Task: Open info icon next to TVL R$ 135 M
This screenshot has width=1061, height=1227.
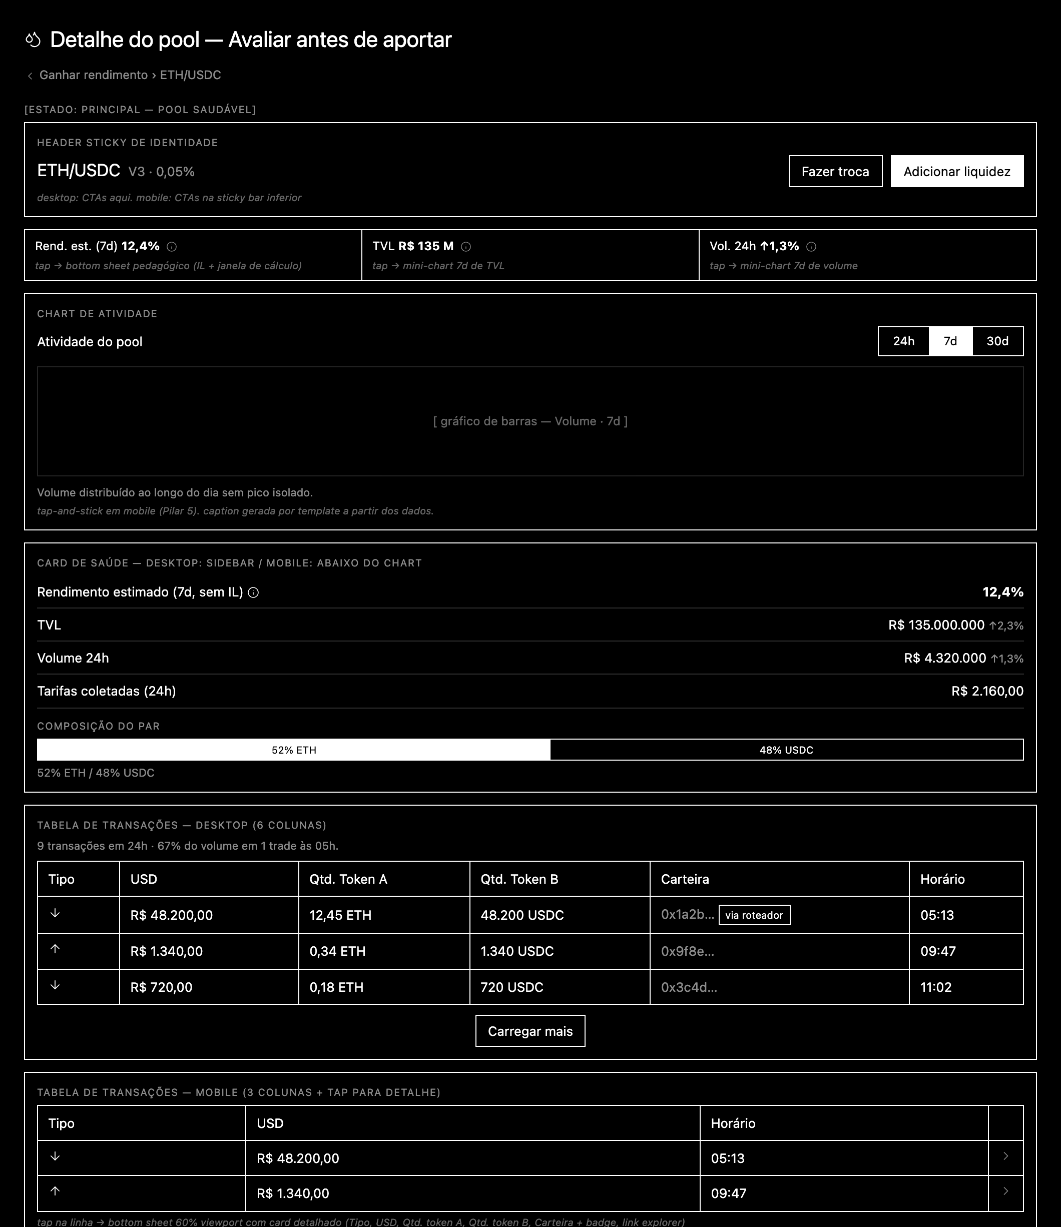Action: 465,246
